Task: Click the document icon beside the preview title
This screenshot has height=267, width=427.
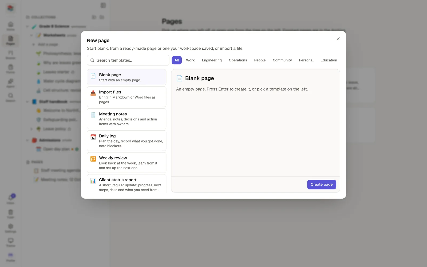Action: point(179,78)
